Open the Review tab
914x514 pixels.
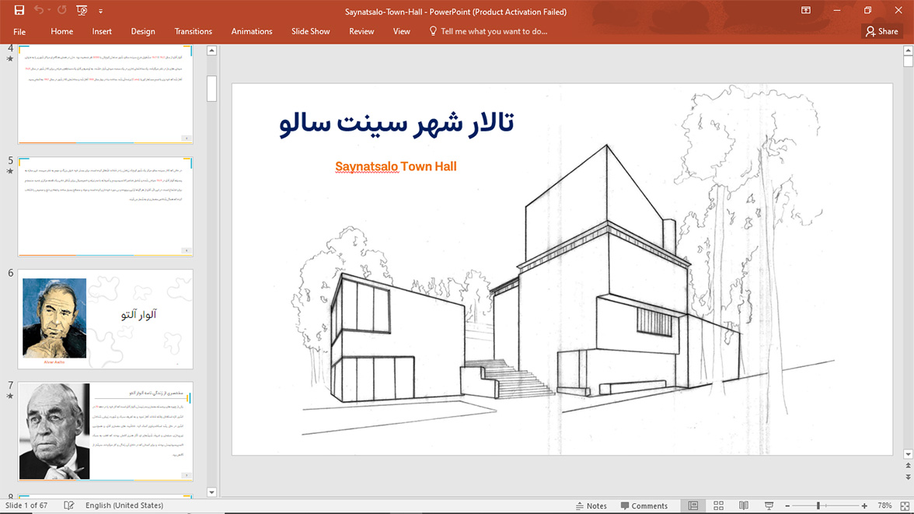[x=361, y=32]
